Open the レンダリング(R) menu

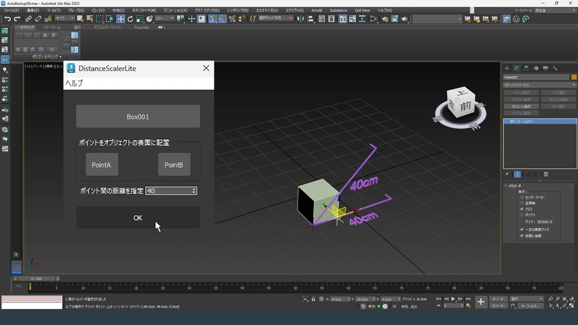click(x=238, y=10)
